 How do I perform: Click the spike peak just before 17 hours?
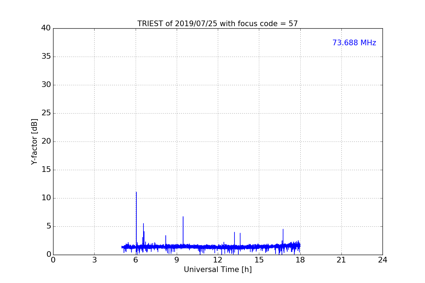pyautogui.click(x=283, y=229)
